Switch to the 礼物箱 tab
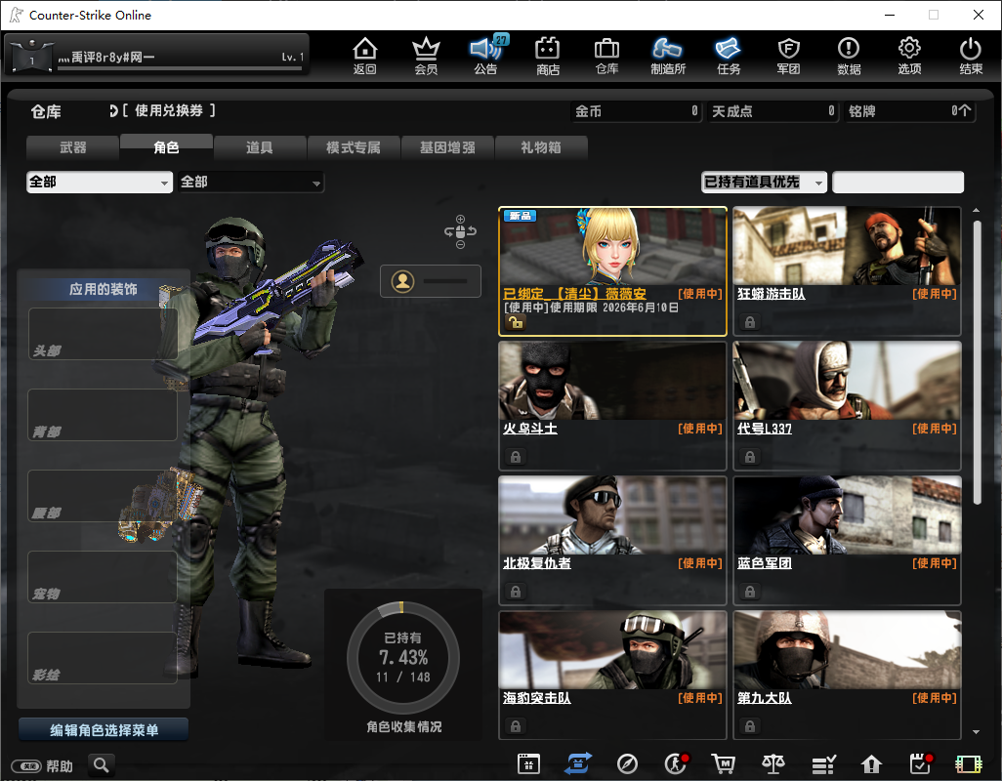 click(541, 147)
